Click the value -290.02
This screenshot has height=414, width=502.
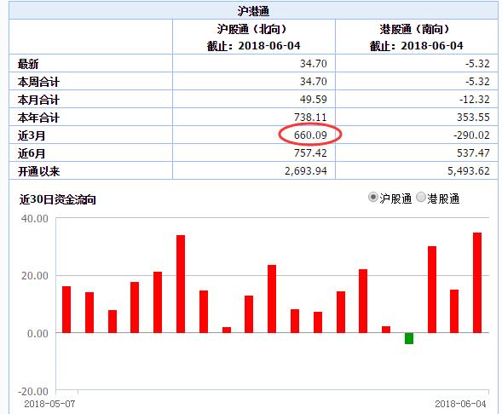click(471, 135)
